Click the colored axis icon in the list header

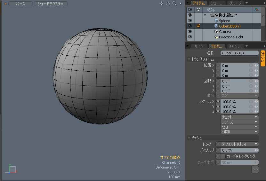pos(256,10)
